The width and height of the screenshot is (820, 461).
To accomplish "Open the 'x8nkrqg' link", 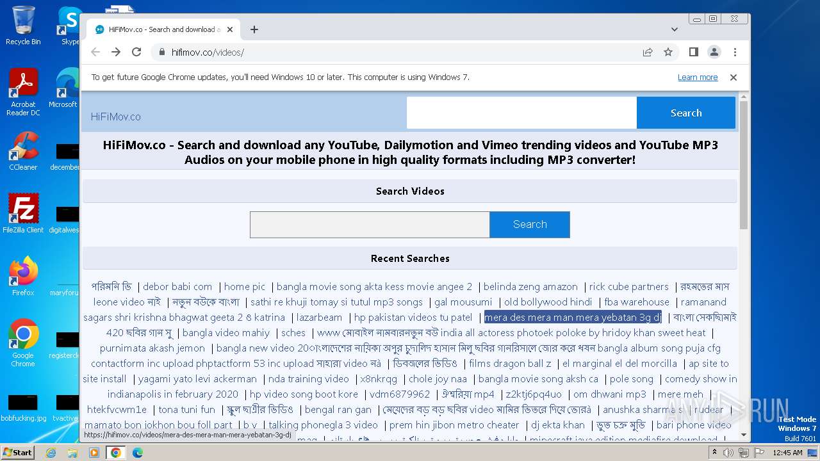I will 379,379.
